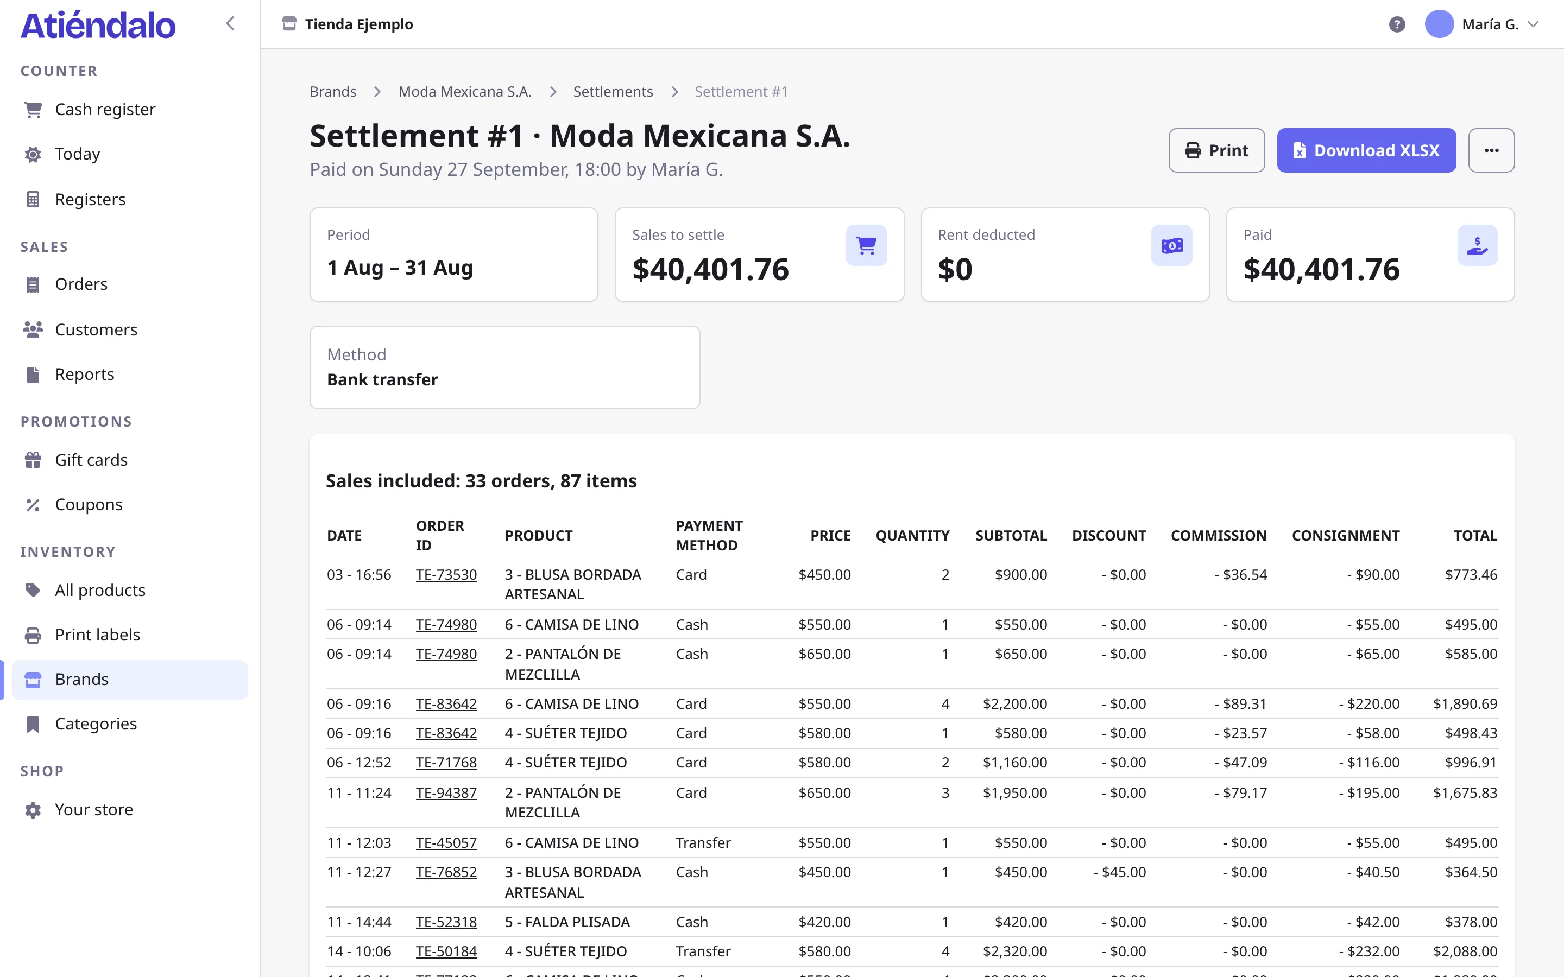Image resolution: width=1564 pixels, height=977 pixels.
Task: Open Moda Mexicana S.A. breadcrumb
Action: click(x=465, y=92)
